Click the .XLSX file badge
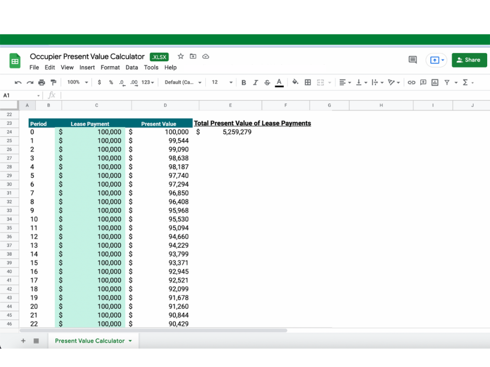 tap(159, 57)
